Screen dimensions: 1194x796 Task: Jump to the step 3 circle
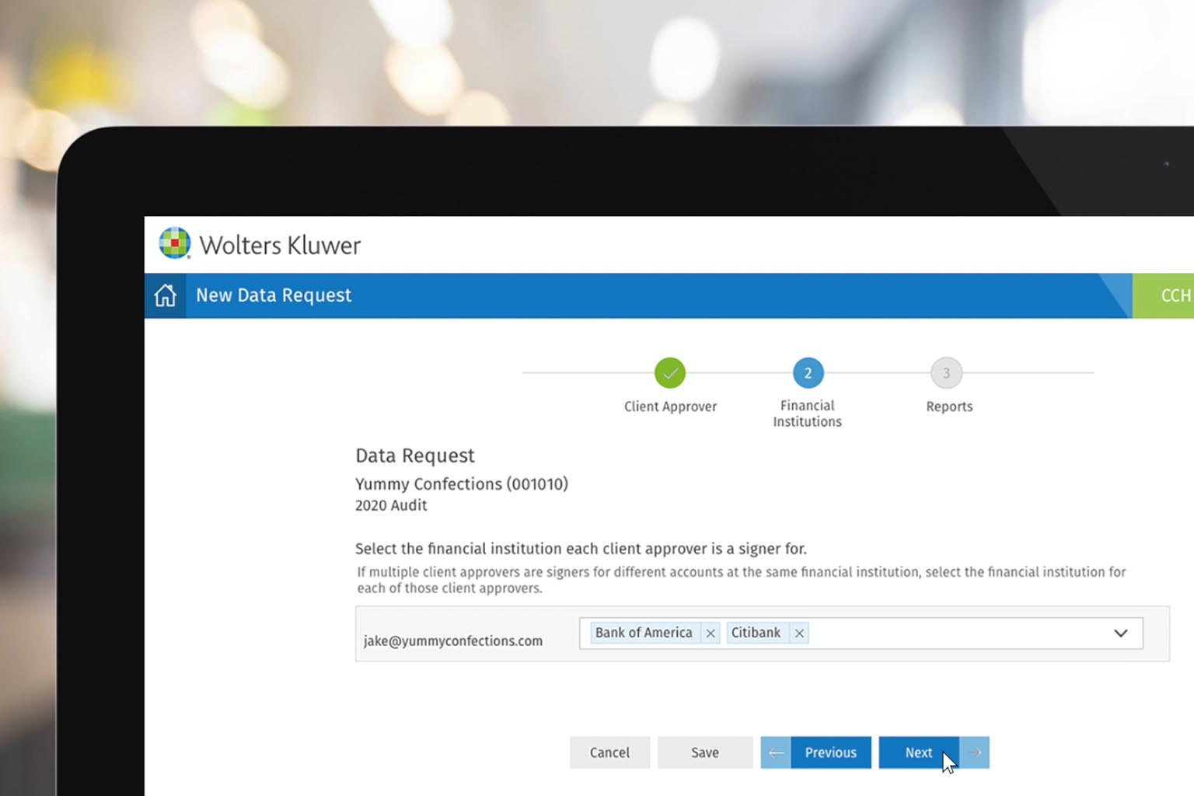click(x=946, y=373)
